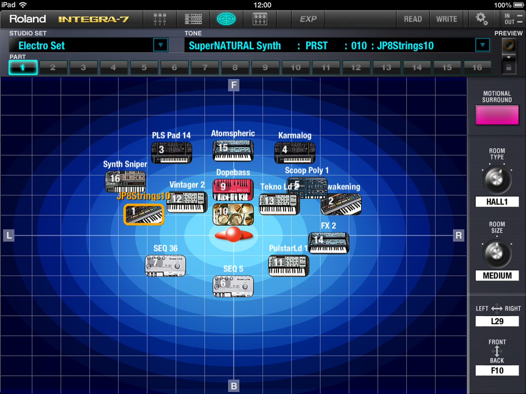Select the Atomspheric part 15 icon
The image size is (526, 394).
click(233, 150)
